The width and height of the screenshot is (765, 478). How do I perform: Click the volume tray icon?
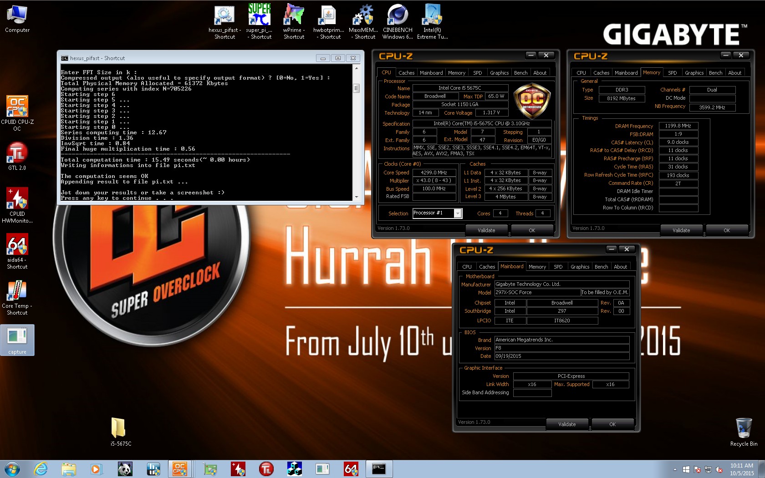tap(719, 469)
